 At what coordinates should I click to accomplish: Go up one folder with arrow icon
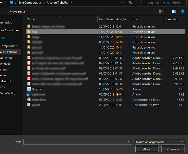point(6,3)
